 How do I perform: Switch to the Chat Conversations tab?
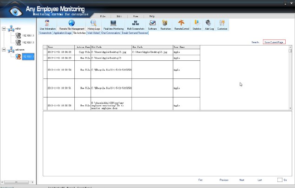(x=111, y=33)
